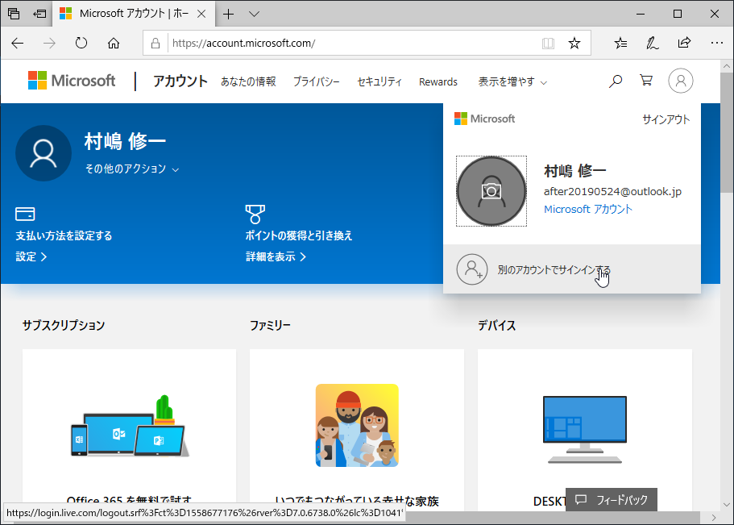Click the large profile avatar on the banner
Image resolution: width=734 pixels, height=525 pixels.
pyautogui.click(x=44, y=153)
